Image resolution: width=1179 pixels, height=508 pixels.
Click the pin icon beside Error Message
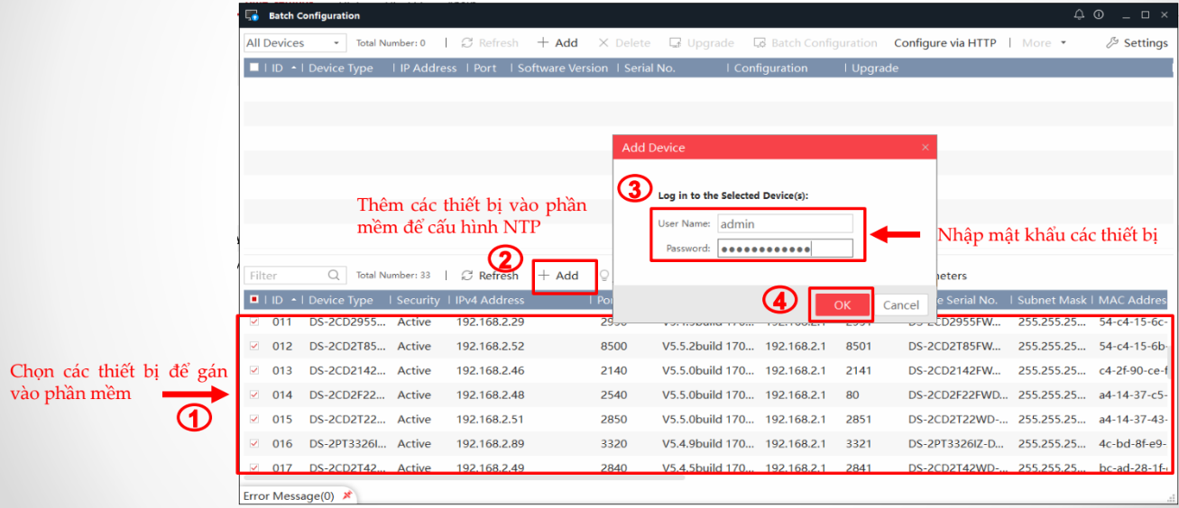(347, 496)
